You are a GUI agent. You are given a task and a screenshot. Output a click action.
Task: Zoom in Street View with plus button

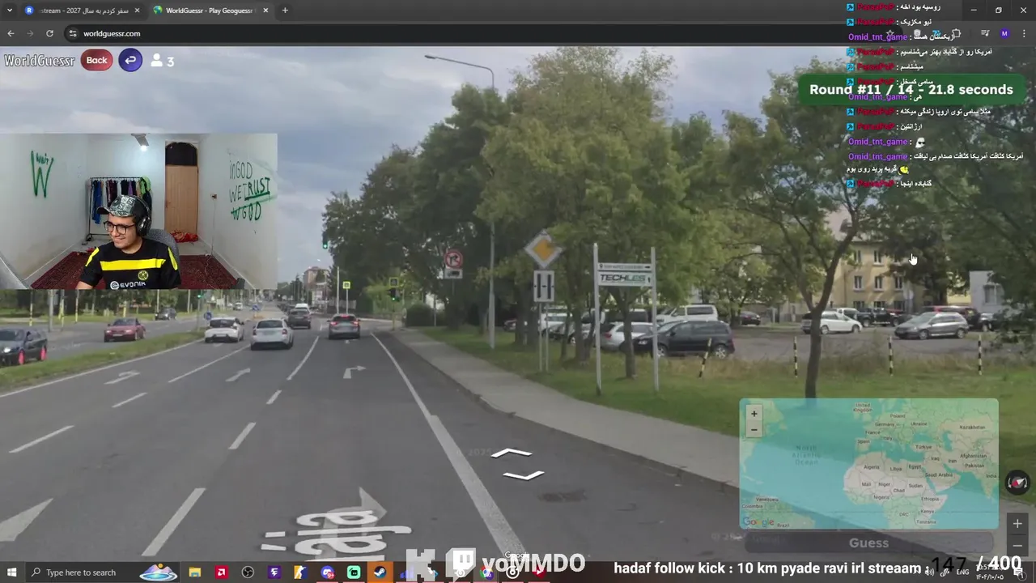click(1017, 524)
